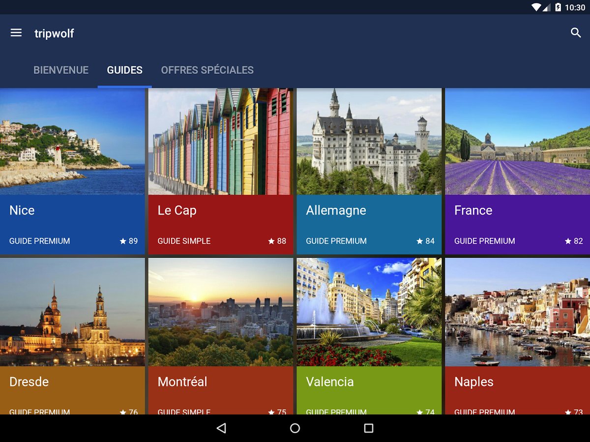The height and width of the screenshot is (442, 590).
Task: Open the Offres Spéciales tab
Action: click(207, 70)
